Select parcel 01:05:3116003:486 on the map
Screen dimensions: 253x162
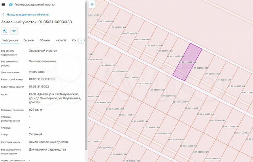pyautogui.click(x=200, y=68)
